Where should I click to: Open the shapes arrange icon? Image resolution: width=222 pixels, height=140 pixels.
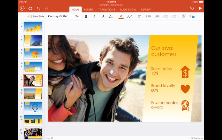click(192, 16)
